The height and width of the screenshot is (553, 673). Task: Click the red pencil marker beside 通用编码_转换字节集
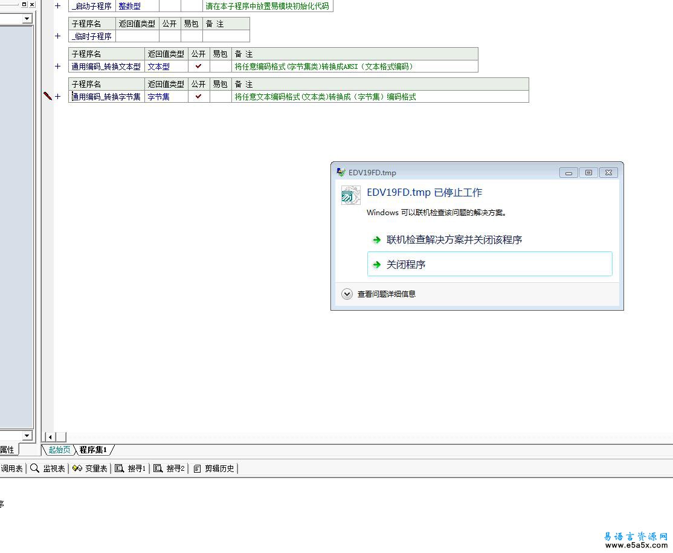pyautogui.click(x=48, y=96)
